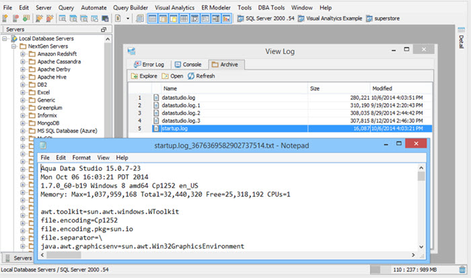This screenshot has height=278, width=471.
Task: Click Notepad's horizontal scrollbar right arrow
Action: [x=413, y=255]
